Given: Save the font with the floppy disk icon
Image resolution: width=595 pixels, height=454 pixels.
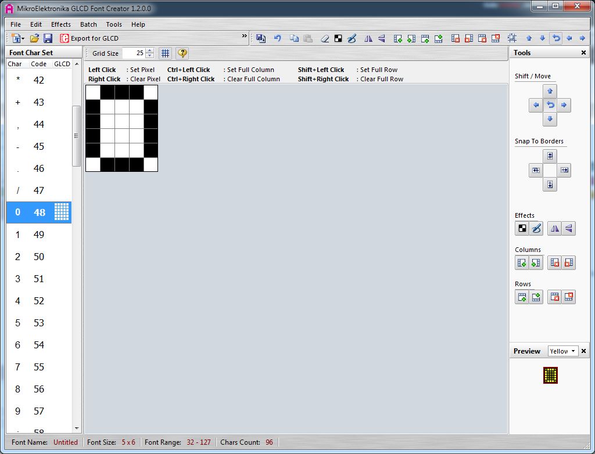Looking at the screenshot, I should [48, 38].
